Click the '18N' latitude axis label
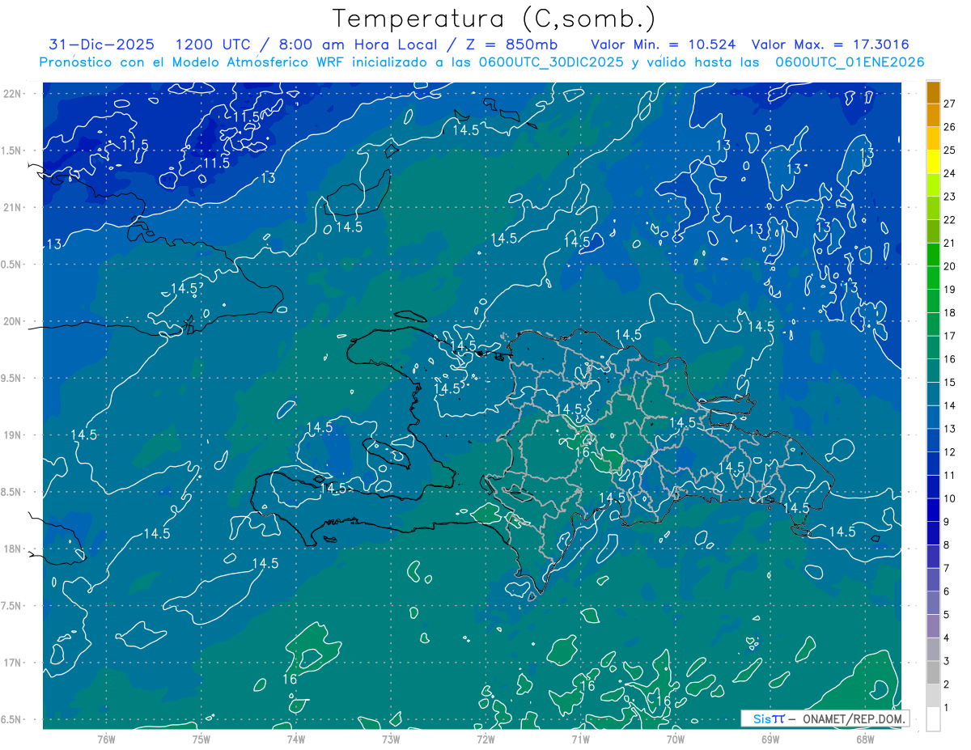This screenshot has width=971, height=750. pos(11,549)
